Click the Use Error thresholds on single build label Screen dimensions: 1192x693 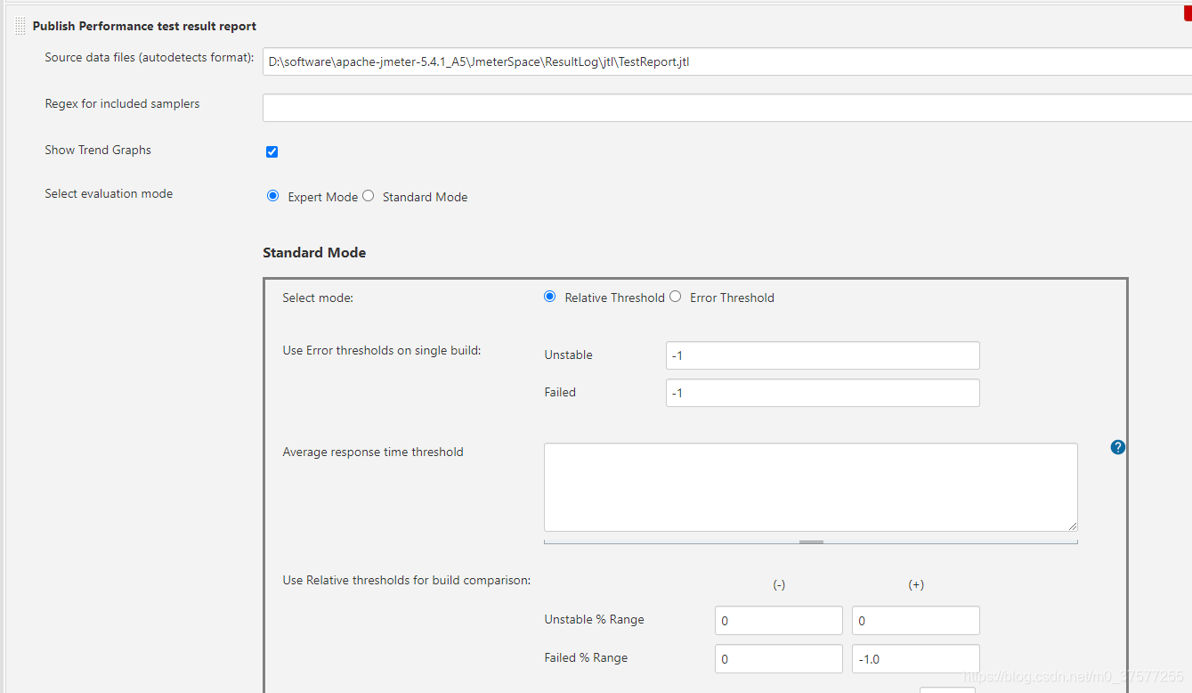[x=382, y=350]
